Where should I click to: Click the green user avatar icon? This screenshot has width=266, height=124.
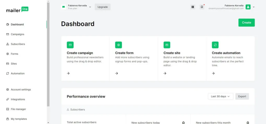[x=248, y=7]
